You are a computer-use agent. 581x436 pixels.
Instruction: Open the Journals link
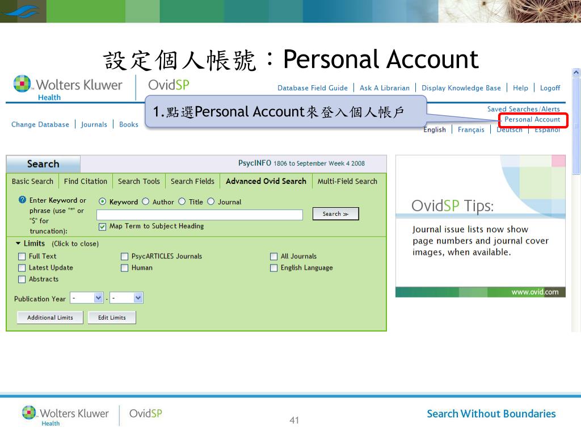(94, 124)
